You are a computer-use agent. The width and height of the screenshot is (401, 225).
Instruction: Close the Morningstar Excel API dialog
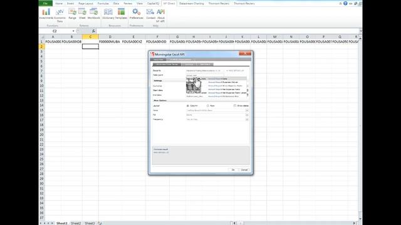(x=245, y=53)
